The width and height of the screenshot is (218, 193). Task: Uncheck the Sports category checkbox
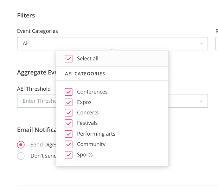click(68, 155)
